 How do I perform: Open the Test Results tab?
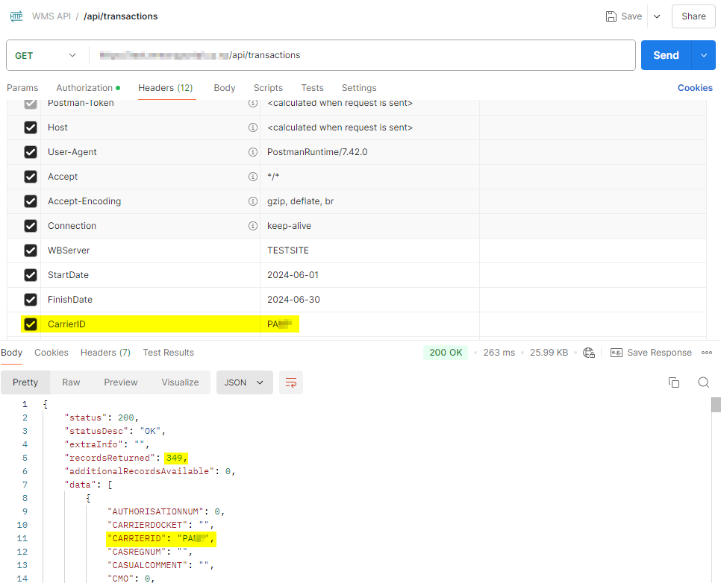pos(168,353)
